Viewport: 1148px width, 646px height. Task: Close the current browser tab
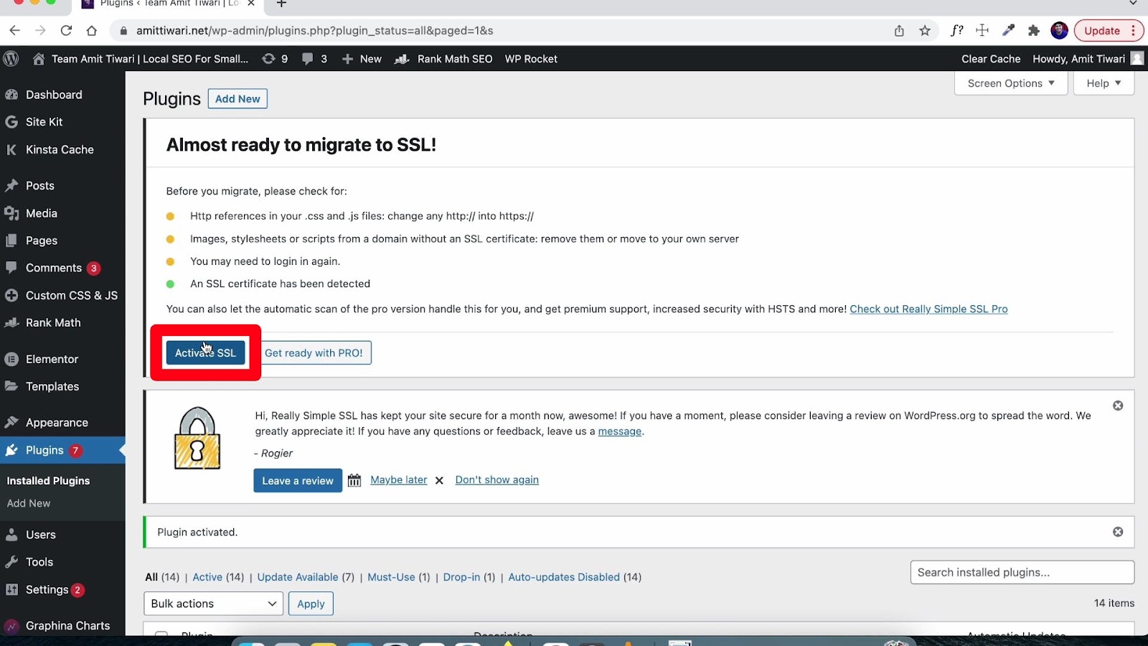251,4
